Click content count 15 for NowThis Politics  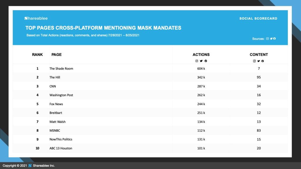click(x=259, y=139)
